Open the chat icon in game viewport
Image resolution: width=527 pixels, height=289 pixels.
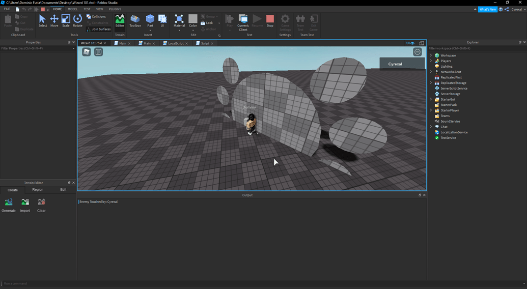point(98,52)
